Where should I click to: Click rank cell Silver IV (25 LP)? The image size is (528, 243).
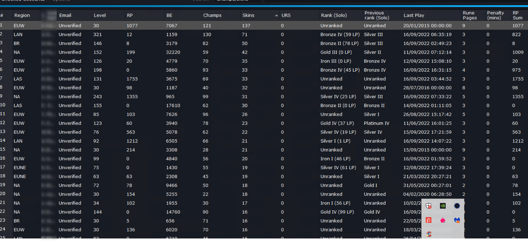338,97
